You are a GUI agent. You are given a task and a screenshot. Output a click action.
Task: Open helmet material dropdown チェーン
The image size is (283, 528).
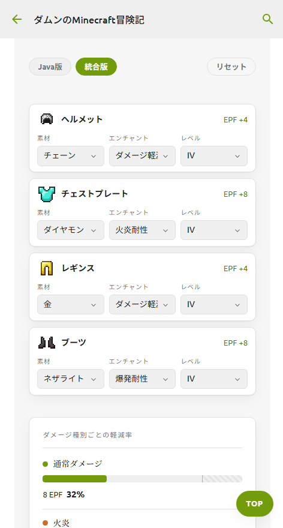click(71, 156)
